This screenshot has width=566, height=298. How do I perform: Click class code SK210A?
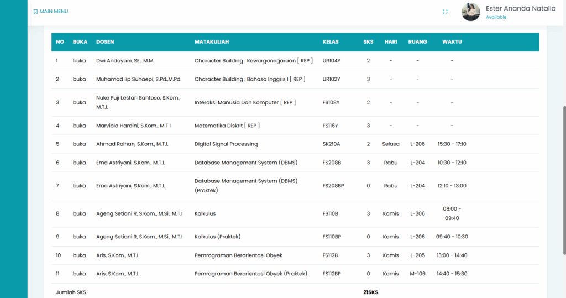click(332, 144)
